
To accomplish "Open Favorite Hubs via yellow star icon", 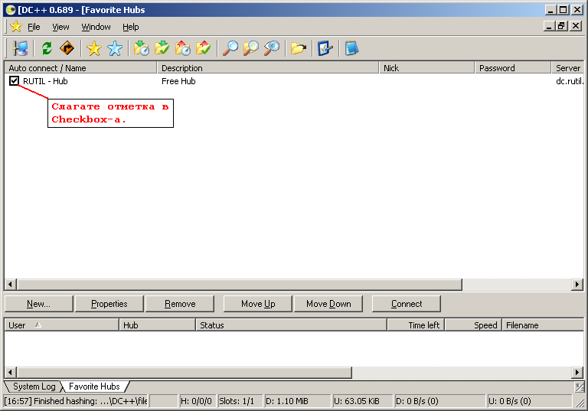I will pyautogui.click(x=93, y=48).
